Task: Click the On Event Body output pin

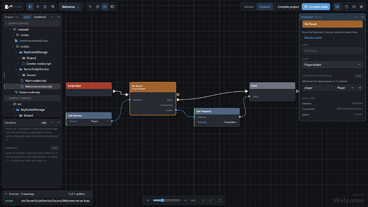Action: tap(178, 100)
